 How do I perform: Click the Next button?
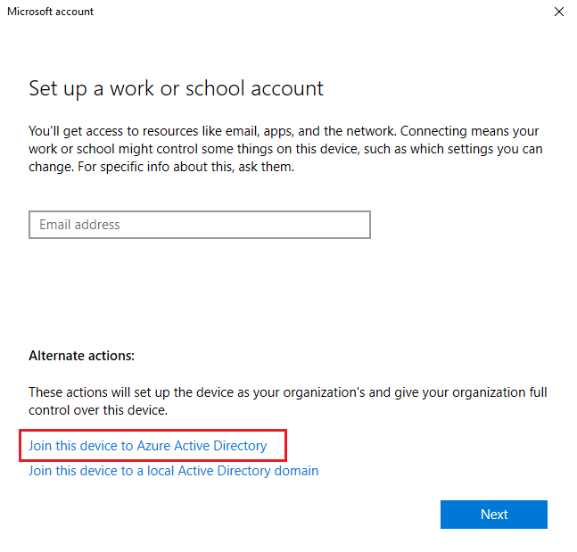(494, 514)
